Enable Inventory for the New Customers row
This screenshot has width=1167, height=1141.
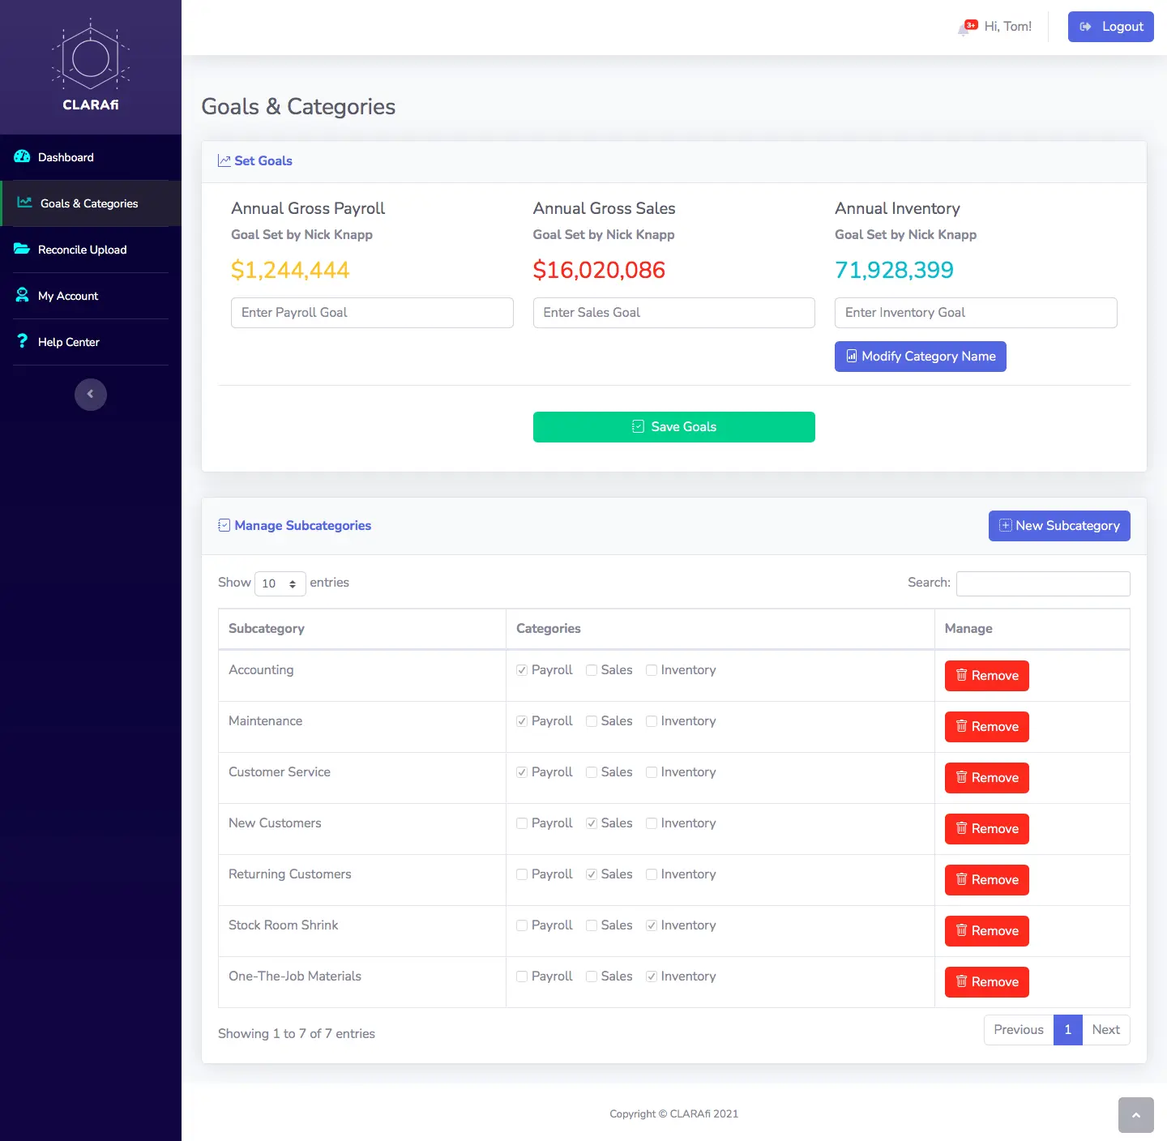point(652,823)
